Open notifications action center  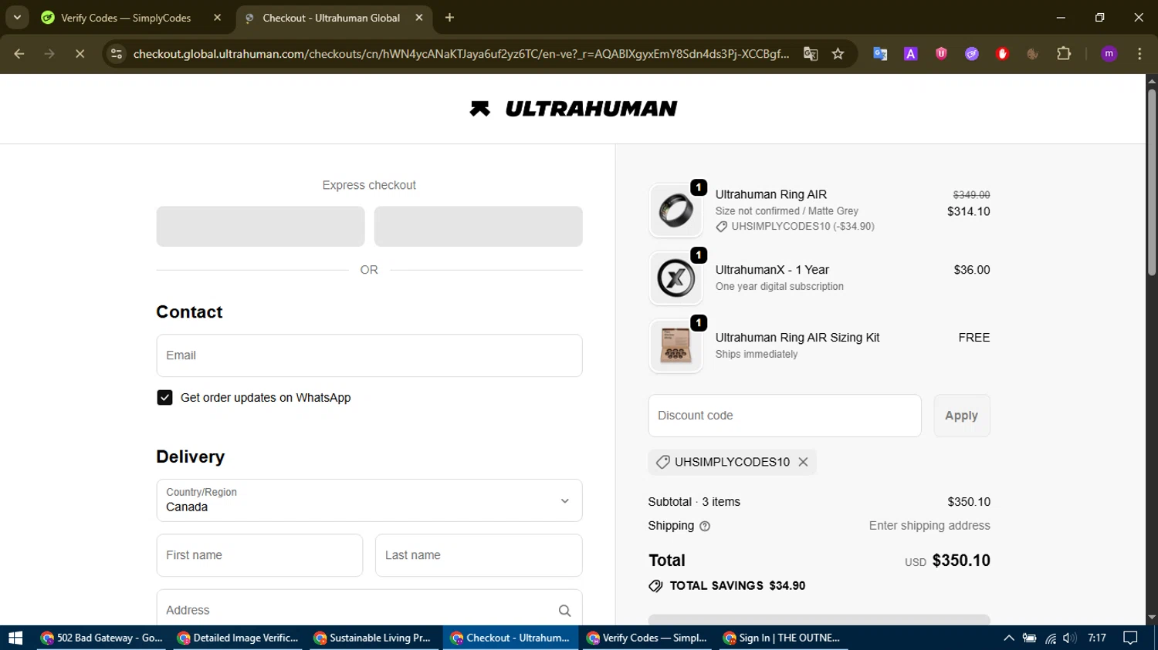(1131, 638)
